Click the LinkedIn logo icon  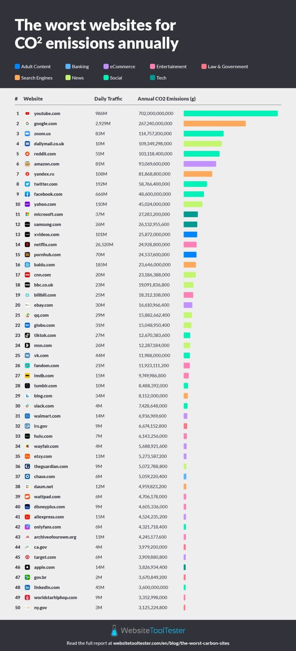pos(27,588)
